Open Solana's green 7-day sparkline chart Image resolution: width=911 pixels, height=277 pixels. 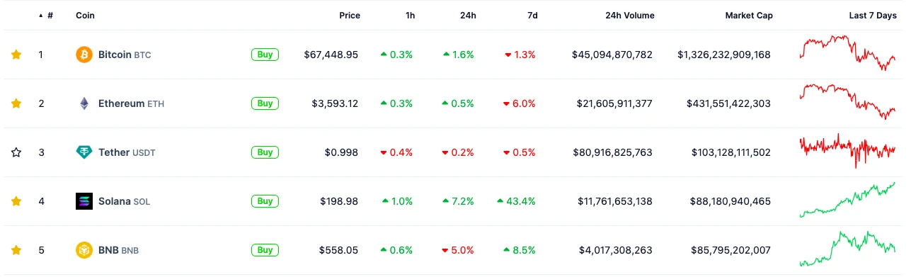[x=847, y=199]
